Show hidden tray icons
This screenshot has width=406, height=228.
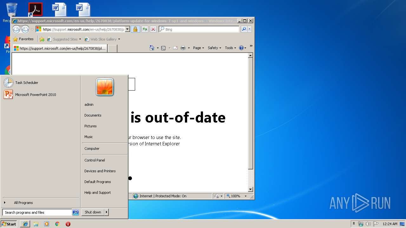click(x=354, y=224)
